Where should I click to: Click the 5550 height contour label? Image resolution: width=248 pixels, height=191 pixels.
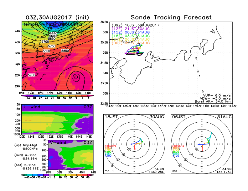click(54, 34)
